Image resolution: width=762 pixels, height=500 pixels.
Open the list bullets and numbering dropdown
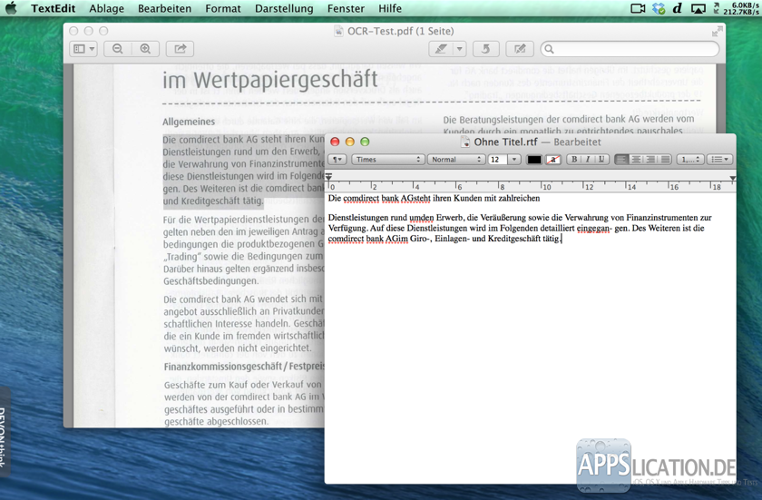pyautogui.click(x=719, y=160)
